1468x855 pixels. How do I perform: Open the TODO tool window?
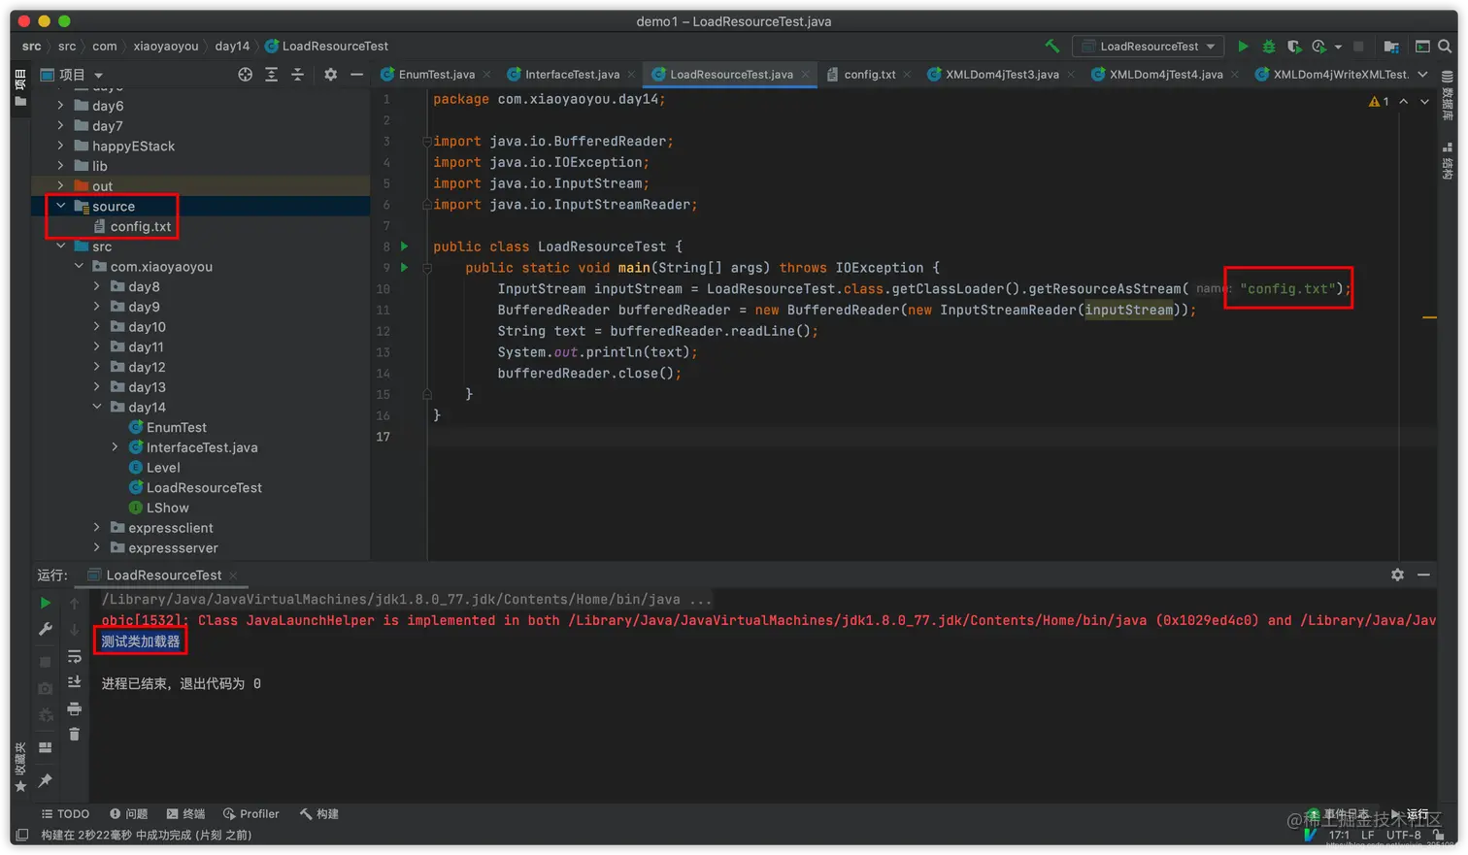[x=65, y=814]
